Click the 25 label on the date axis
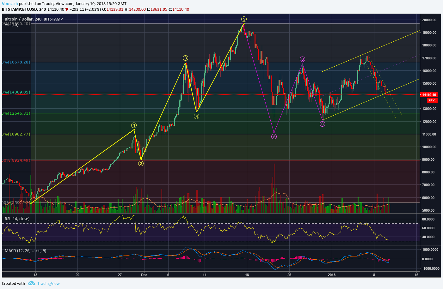This screenshot has width=443, height=289. tap(289, 275)
